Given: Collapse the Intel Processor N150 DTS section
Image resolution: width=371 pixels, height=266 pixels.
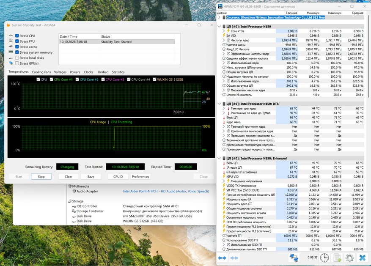Looking at the screenshot, I should (x=219, y=104).
